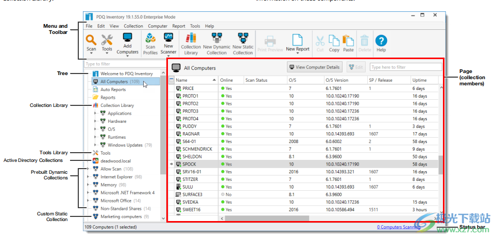
Task: Click the View Computer Details button
Action: (x=314, y=67)
